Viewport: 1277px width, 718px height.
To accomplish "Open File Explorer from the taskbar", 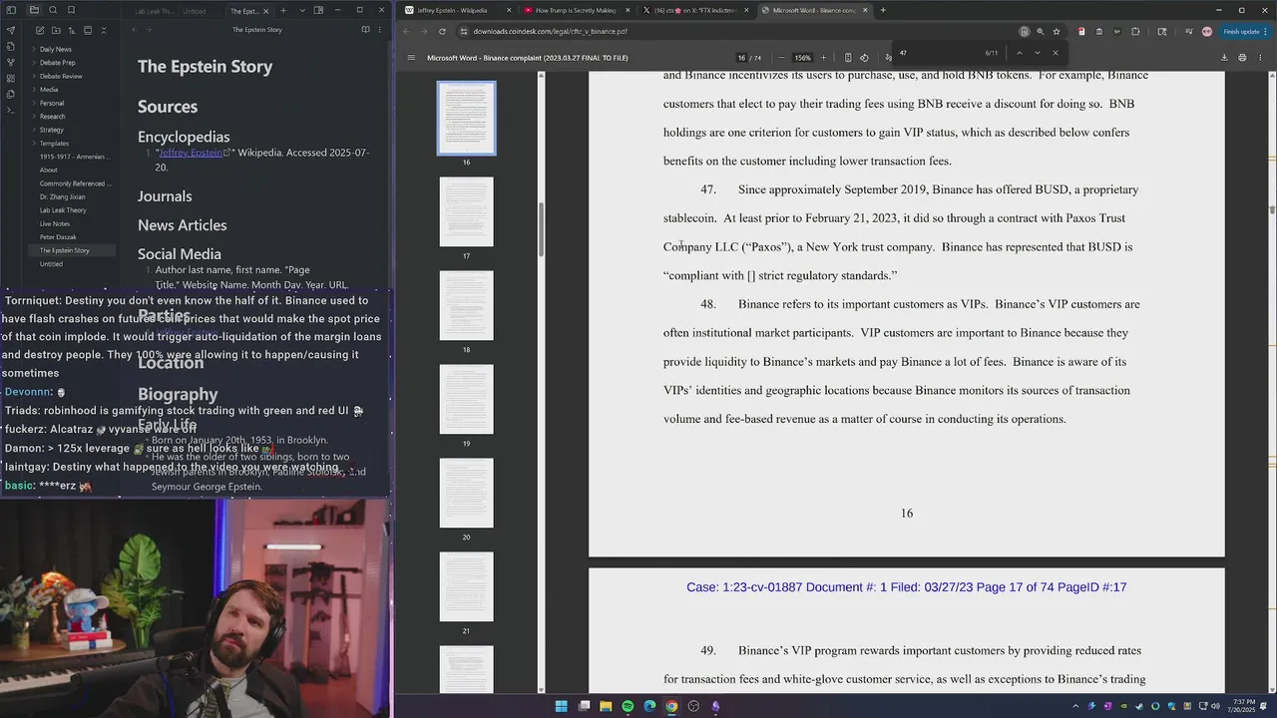I will 606,706.
